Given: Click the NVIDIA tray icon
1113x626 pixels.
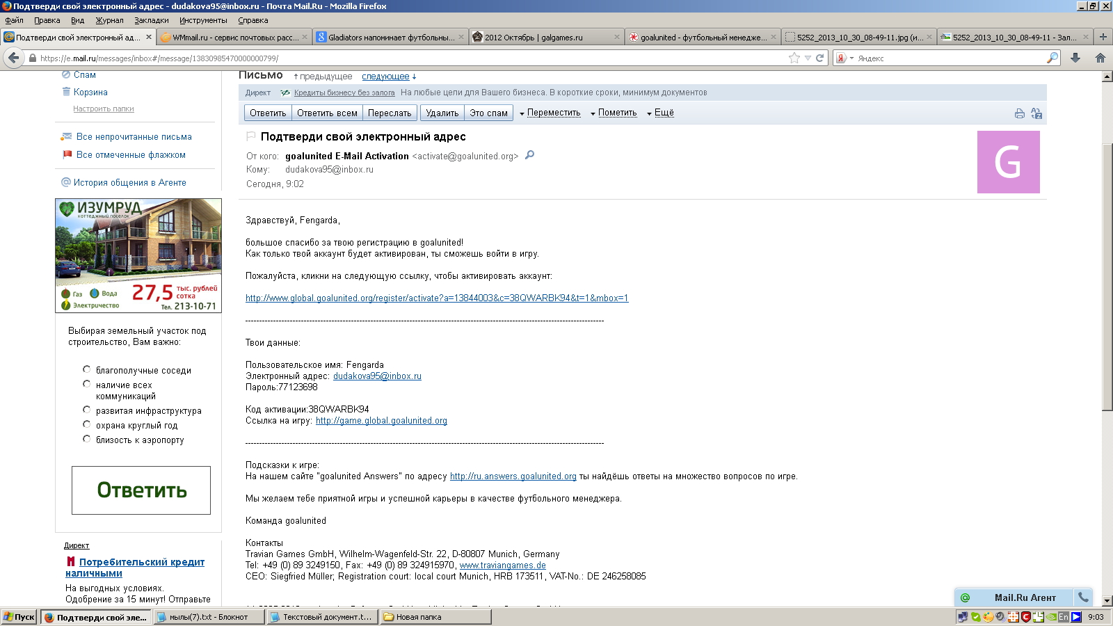Looking at the screenshot, I should [x=1051, y=617].
